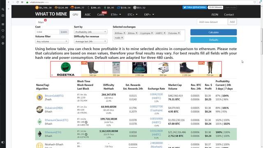Image resolution: width=263 pixels, height=148 pixels.
Task: Open the BitcoinGold(BTG) link
Action: pyautogui.click(x=54, y=96)
